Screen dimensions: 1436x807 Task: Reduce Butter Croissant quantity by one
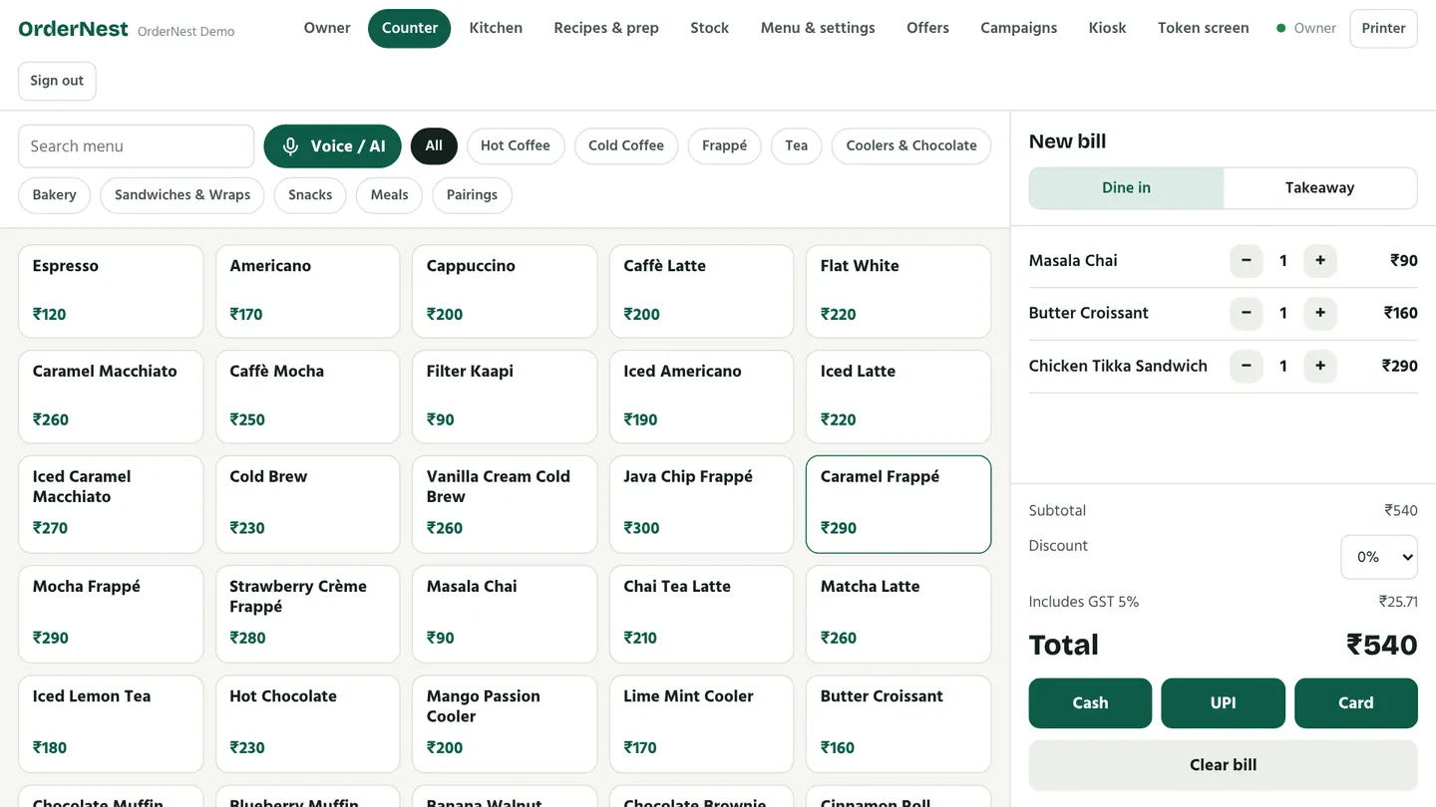tap(1246, 313)
